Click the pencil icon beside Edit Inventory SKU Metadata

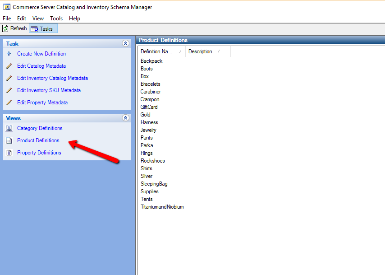tap(9, 90)
